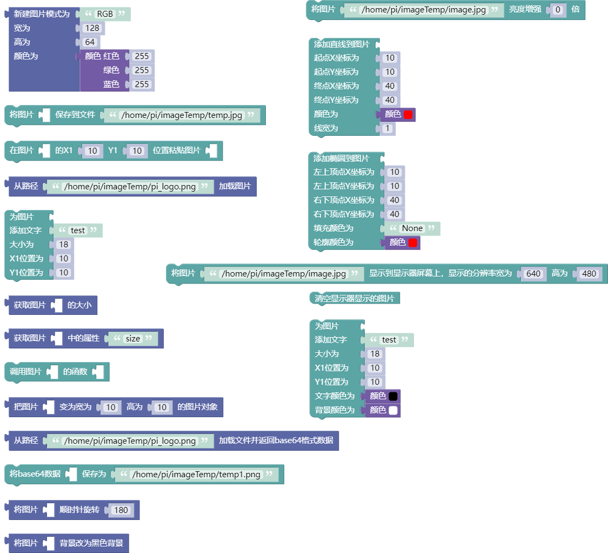The height and width of the screenshot is (553, 608).
Task: Edit the font size 18 in the text block without colors
Action: tap(64, 245)
